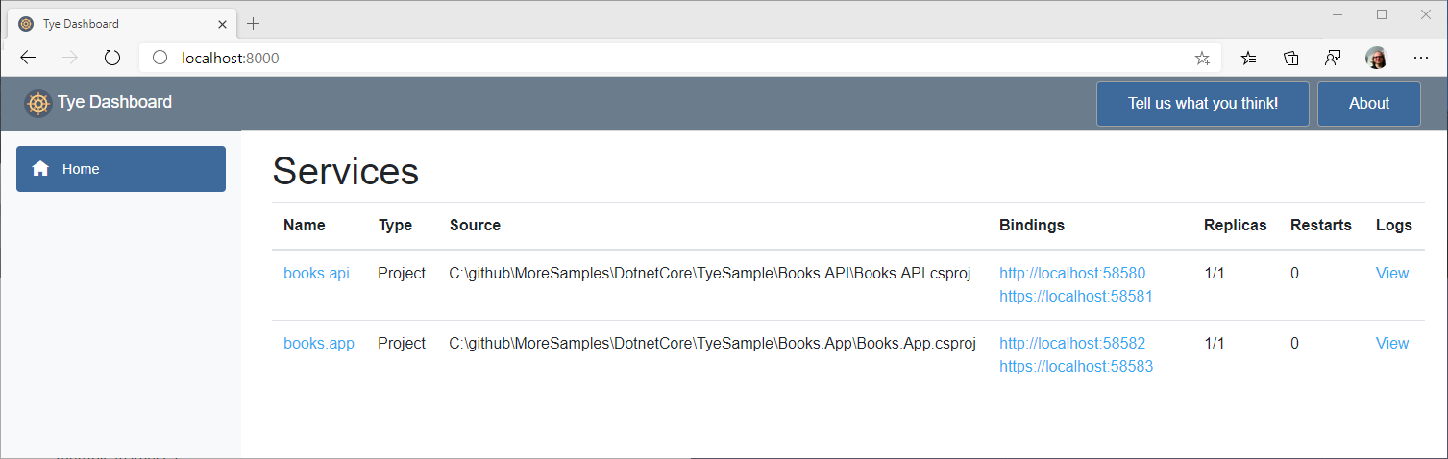Image resolution: width=1448 pixels, height=459 pixels.
Task: Click the site information icon in address bar
Action: coord(160,58)
